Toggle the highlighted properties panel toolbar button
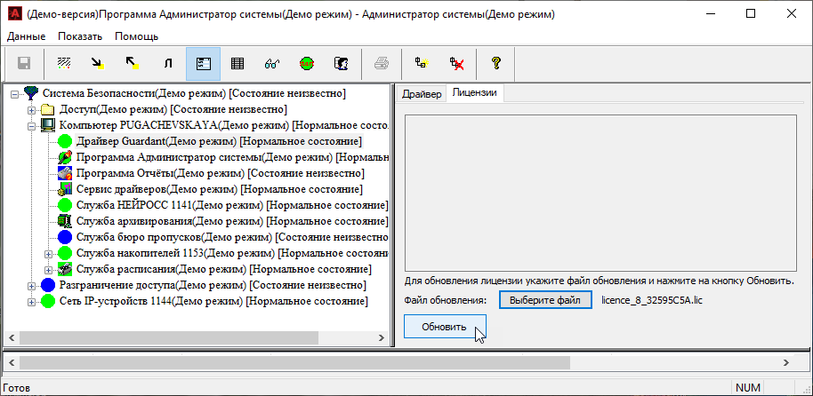Image resolution: width=813 pixels, height=396 pixels. coord(203,63)
